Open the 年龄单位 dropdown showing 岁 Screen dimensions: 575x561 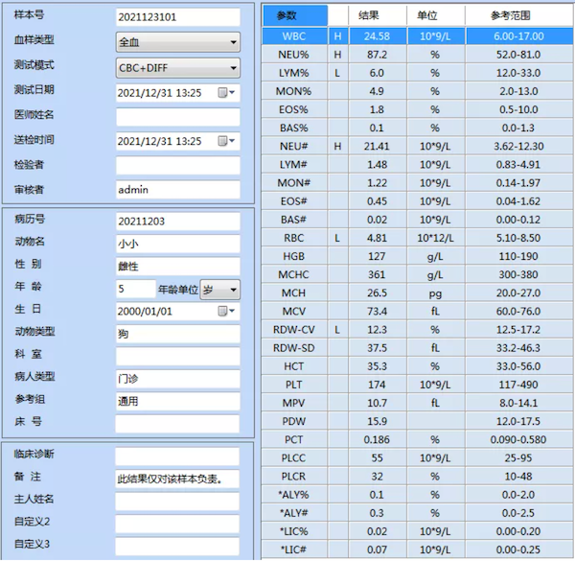click(x=220, y=290)
